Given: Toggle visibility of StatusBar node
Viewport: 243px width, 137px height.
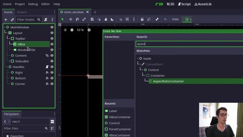Looking at the screenshot, I should [52, 61].
